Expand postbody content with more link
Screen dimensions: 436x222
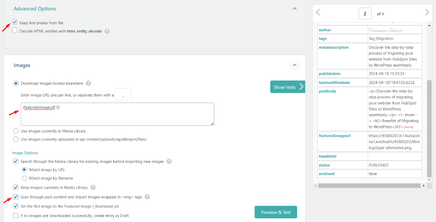[x=408, y=127]
